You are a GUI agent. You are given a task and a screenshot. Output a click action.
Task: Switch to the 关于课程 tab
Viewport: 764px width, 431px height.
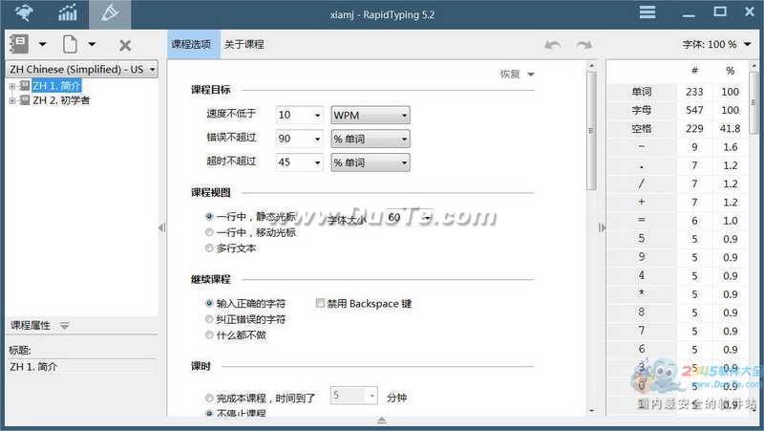pyautogui.click(x=244, y=44)
